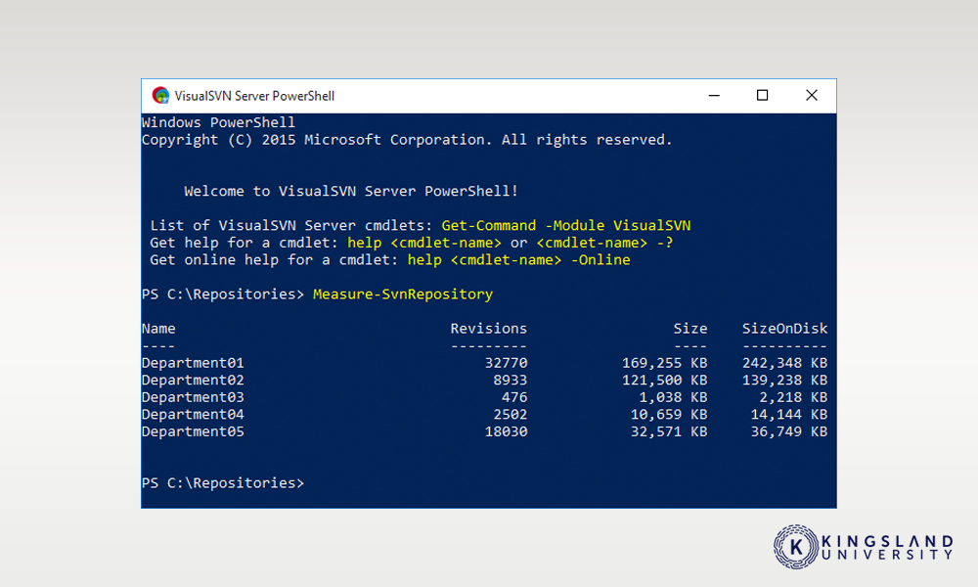Click size value '1,038 KB'

pos(673,397)
